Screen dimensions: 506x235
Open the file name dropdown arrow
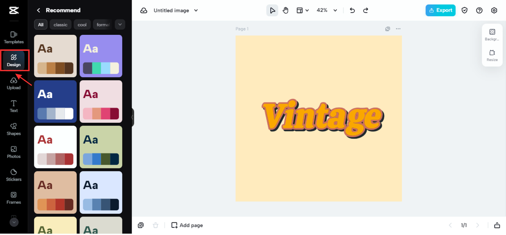[x=196, y=10]
